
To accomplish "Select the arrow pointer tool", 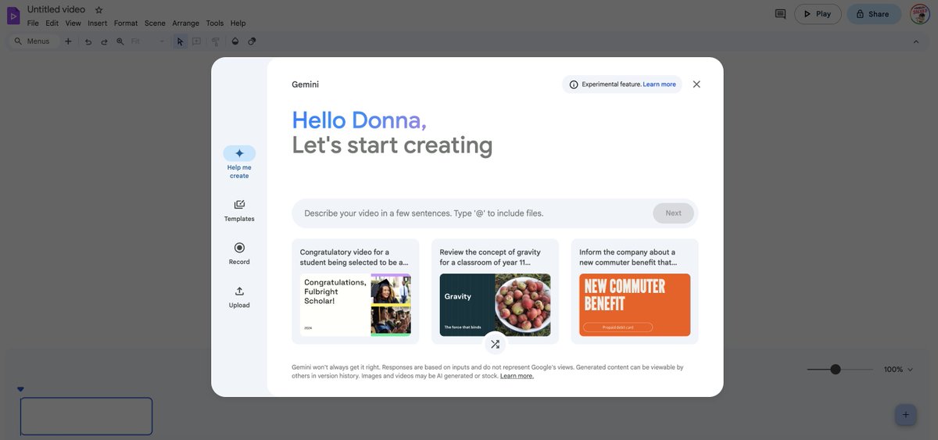I will click(180, 41).
